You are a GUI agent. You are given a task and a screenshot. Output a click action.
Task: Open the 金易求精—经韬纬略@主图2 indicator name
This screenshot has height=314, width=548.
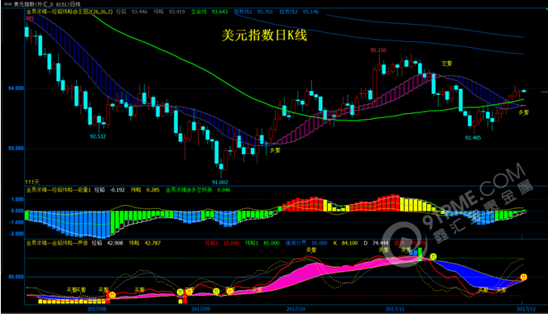click(x=70, y=12)
